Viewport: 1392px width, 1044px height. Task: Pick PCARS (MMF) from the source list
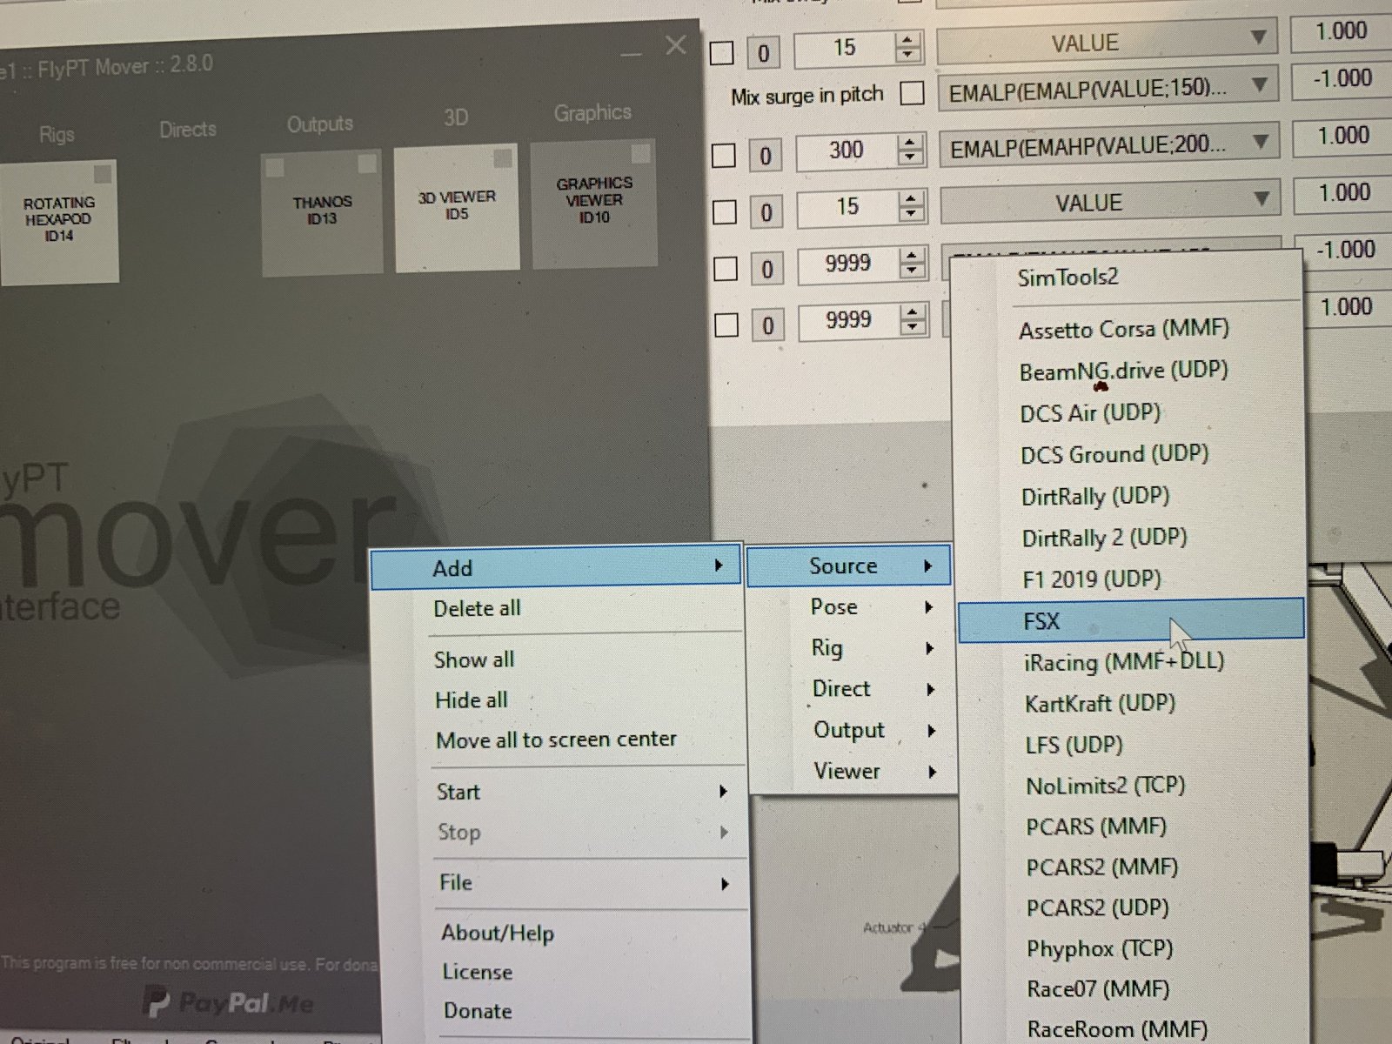[x=1096, y=826]
